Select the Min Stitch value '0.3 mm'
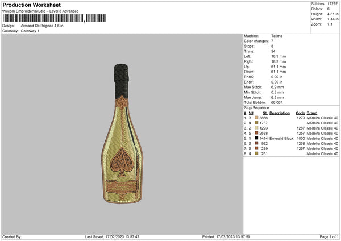The height and width of the screenshot is (241, 341). pos(277,92)
